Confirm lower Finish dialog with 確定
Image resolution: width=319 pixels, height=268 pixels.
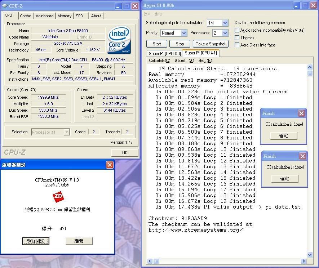pyautogui.click(x=285, y=179)
